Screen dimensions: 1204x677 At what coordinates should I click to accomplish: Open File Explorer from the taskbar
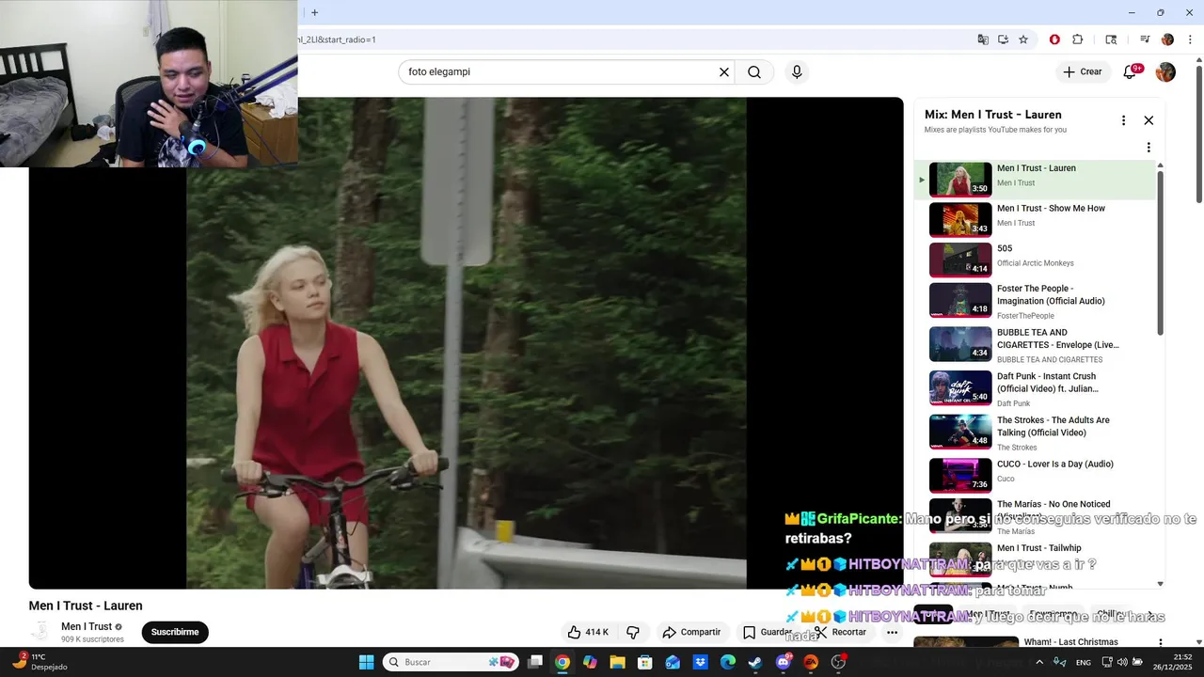(617, 662)
